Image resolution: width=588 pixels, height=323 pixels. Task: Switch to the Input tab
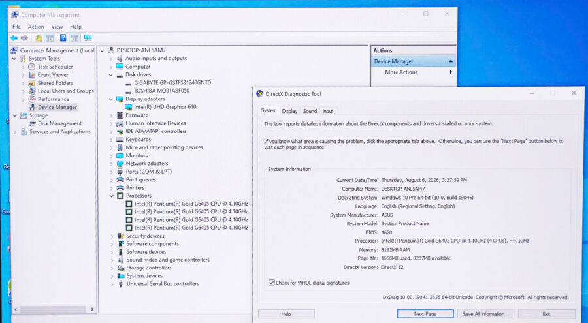[328, 112]
